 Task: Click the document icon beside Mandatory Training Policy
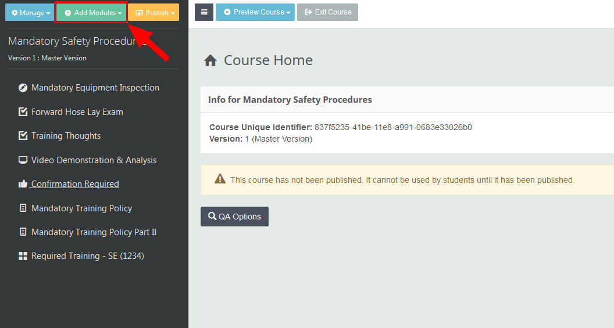[23, 208]
